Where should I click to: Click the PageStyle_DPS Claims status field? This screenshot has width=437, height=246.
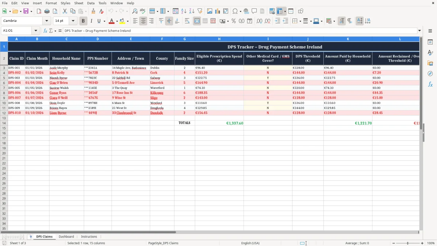pyautogui.click(x=163, y=243)
